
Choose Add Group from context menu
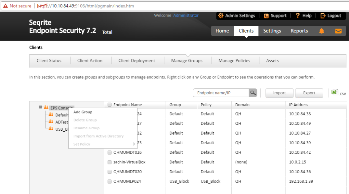click(83, 112)
